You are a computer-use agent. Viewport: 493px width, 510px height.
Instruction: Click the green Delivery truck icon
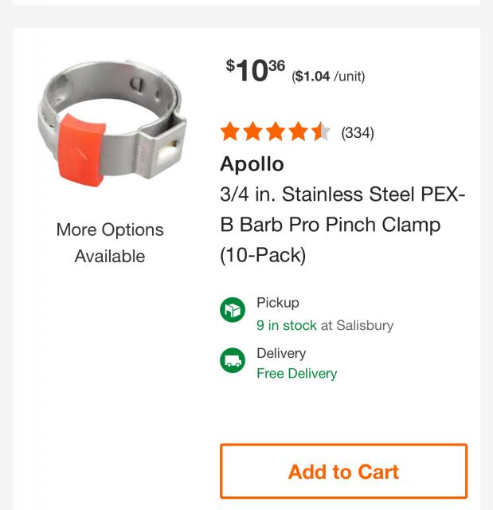pyautogui.click(x=233, y=361)
